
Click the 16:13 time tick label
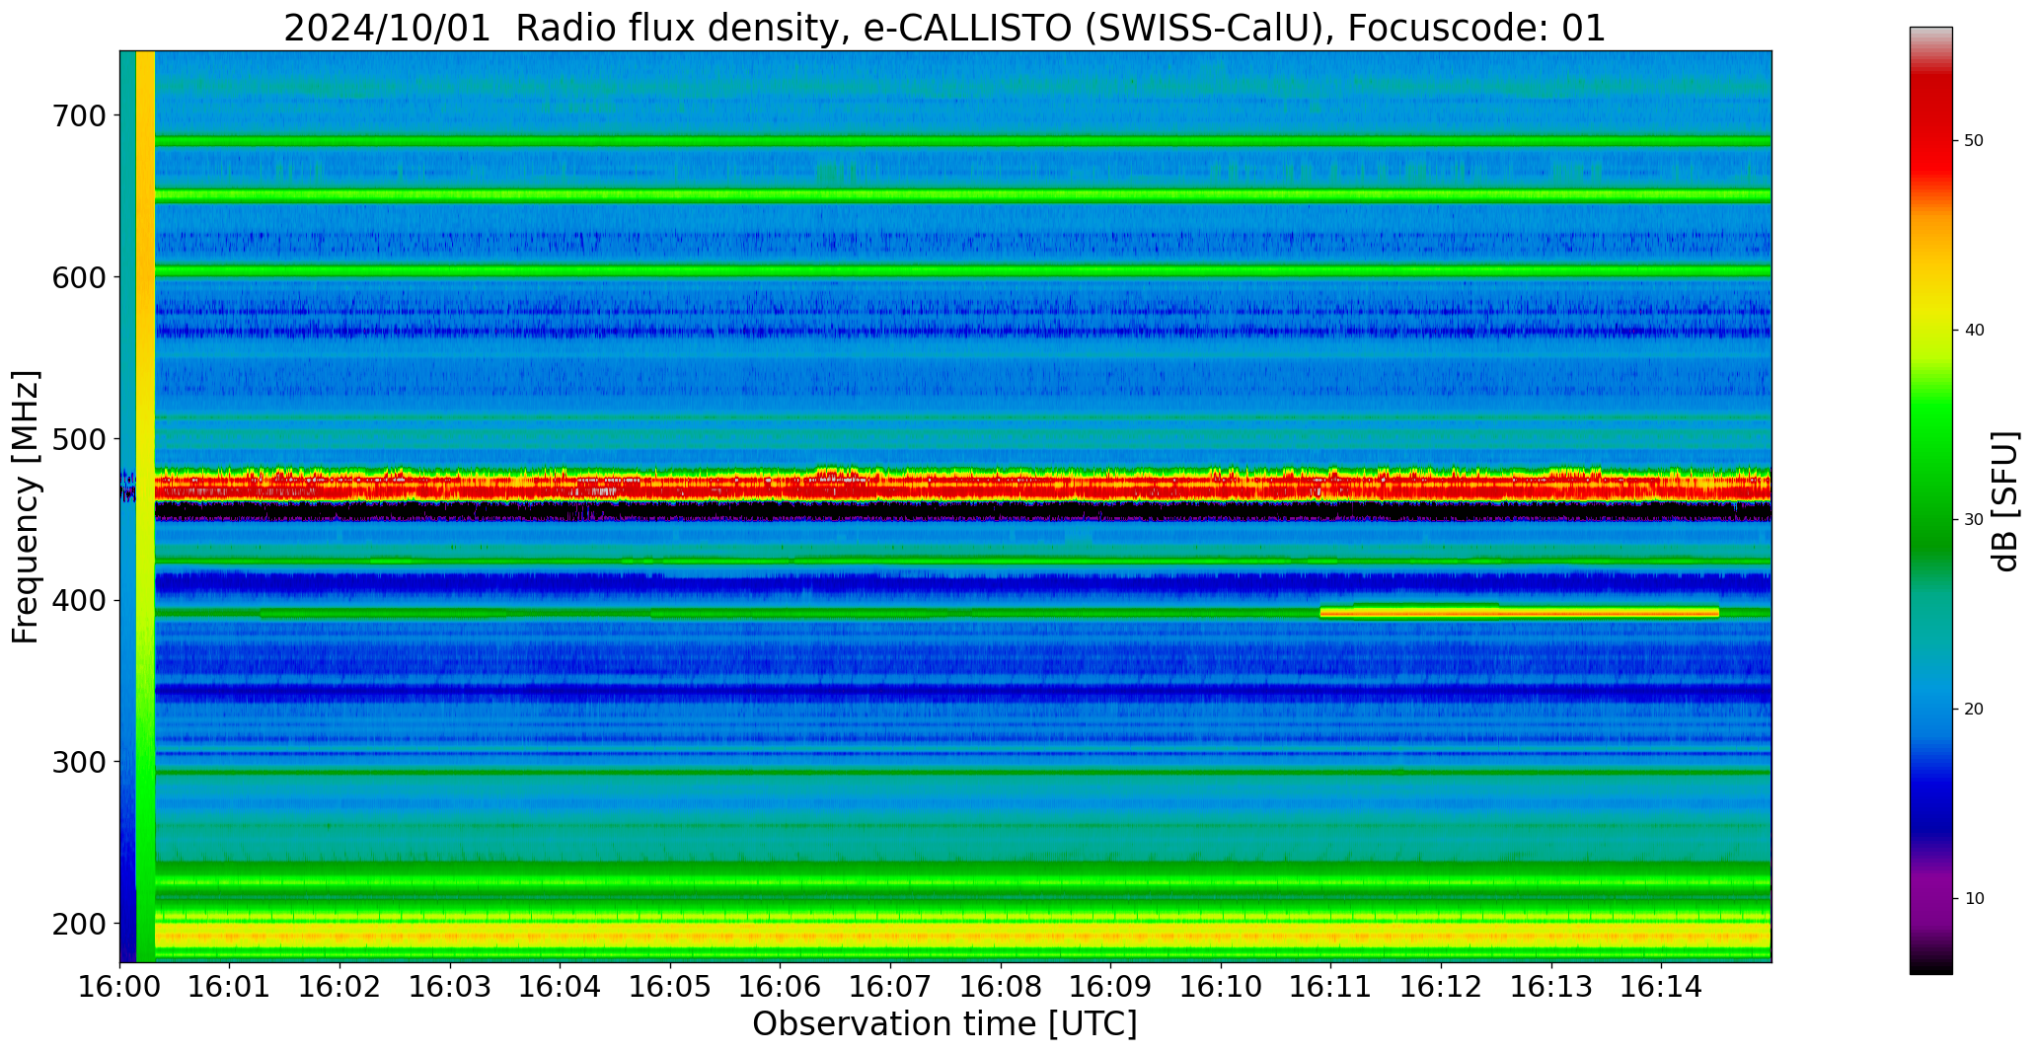[1551, 987]
